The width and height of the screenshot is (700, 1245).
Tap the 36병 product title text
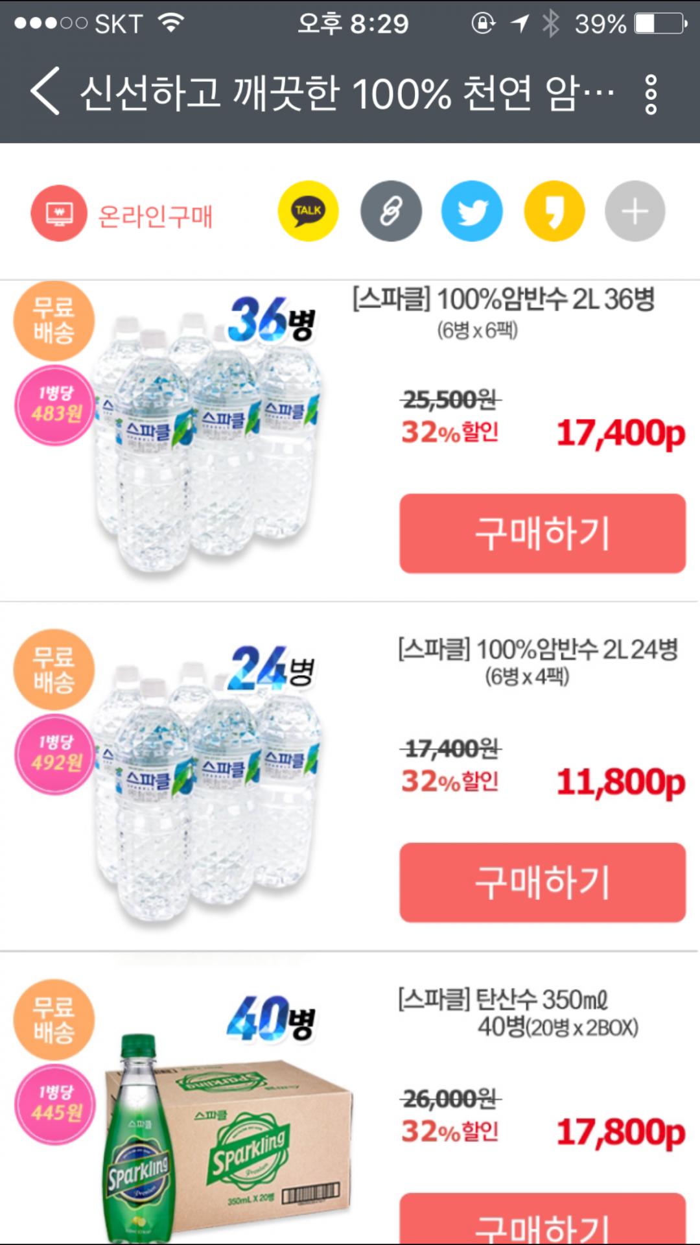point(504,300)
